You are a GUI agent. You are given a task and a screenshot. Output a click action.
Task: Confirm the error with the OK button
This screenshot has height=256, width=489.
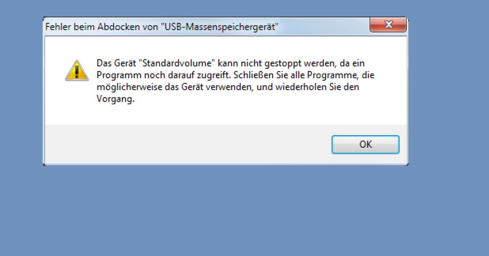[x=366, y=144]
